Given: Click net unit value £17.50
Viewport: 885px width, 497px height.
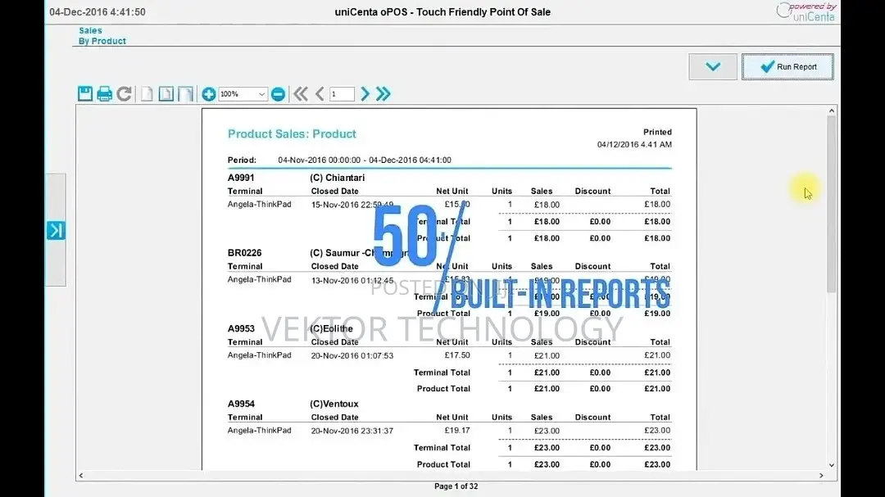Looking at the screenshot, I should click(457, 355).
